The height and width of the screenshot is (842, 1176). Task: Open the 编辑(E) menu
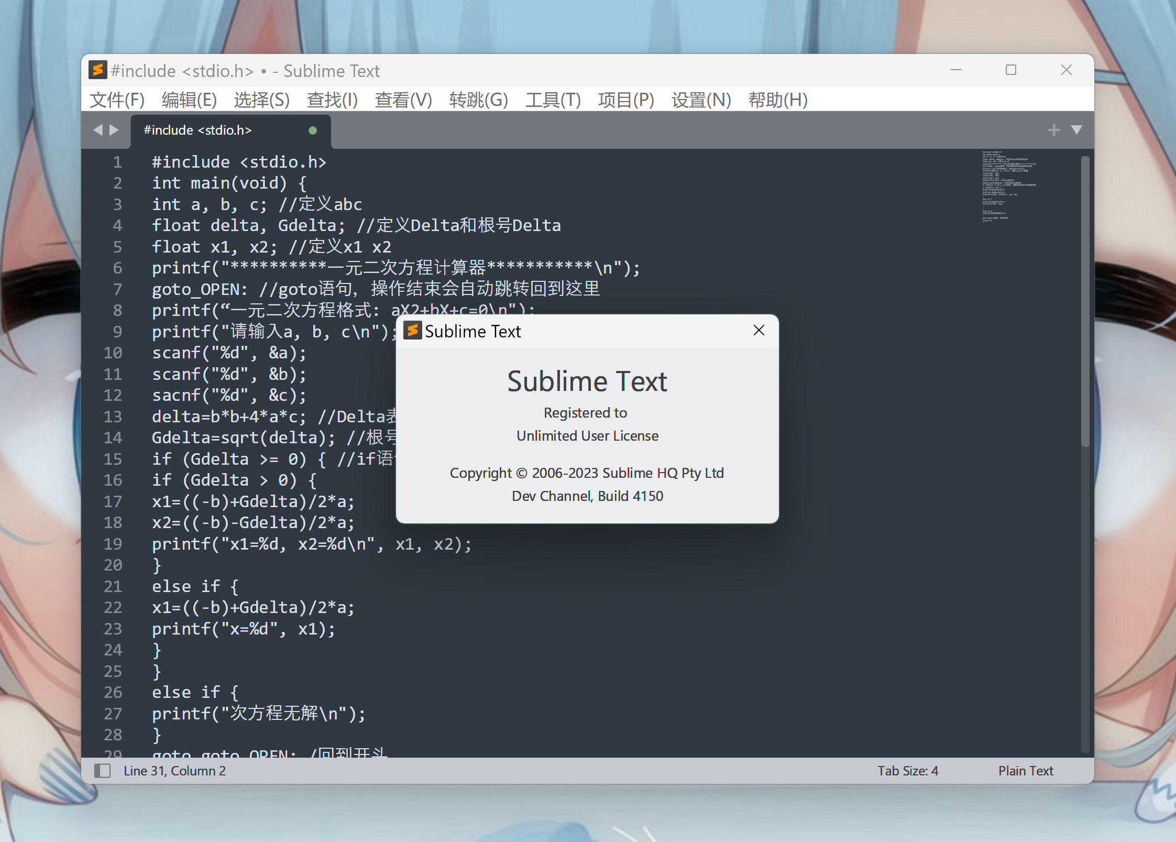point(189,100)
